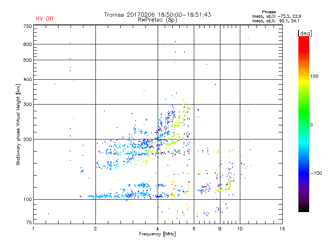Click the y-axis label '200'
This screenshot has width=332, height=249.
click(27, 139)
